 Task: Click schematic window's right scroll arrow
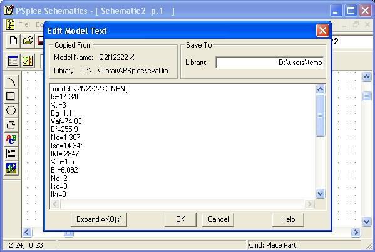click(x=356, y=232)
